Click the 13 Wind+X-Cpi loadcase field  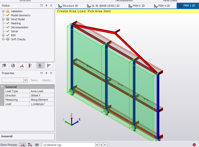coord(69,145)
